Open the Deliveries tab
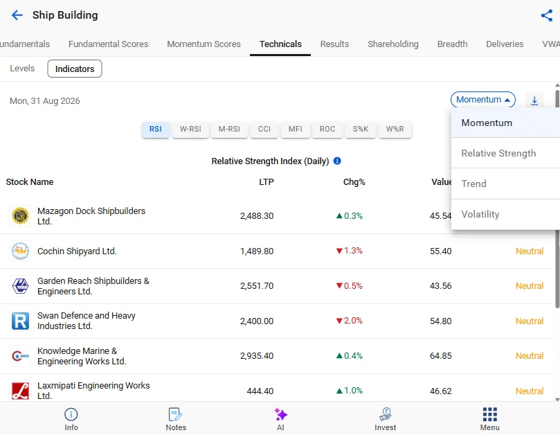Screen dimensions: 560x435 tap(505, 44)
